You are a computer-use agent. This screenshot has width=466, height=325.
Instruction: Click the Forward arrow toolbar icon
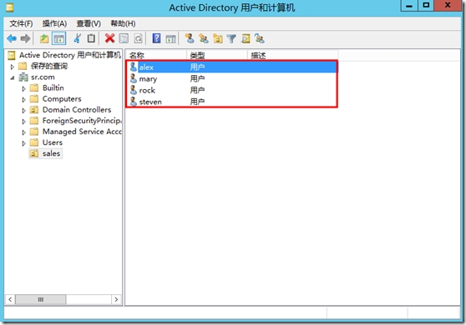(25, 38)
